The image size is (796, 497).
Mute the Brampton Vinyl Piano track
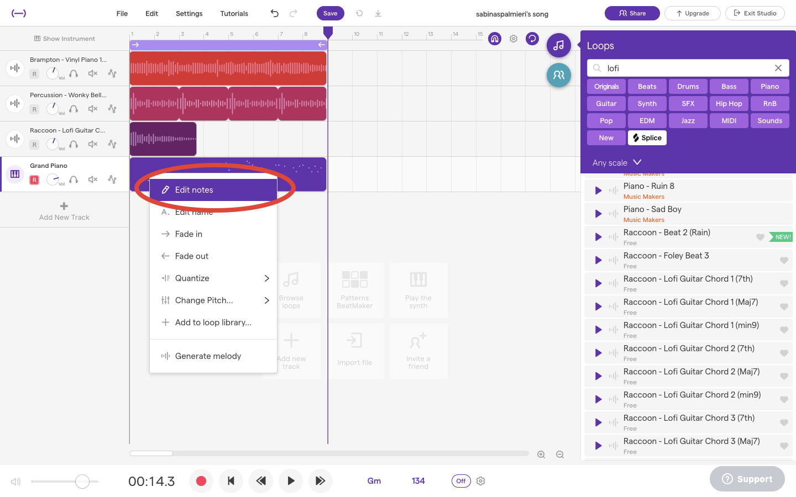click(93, 73)
